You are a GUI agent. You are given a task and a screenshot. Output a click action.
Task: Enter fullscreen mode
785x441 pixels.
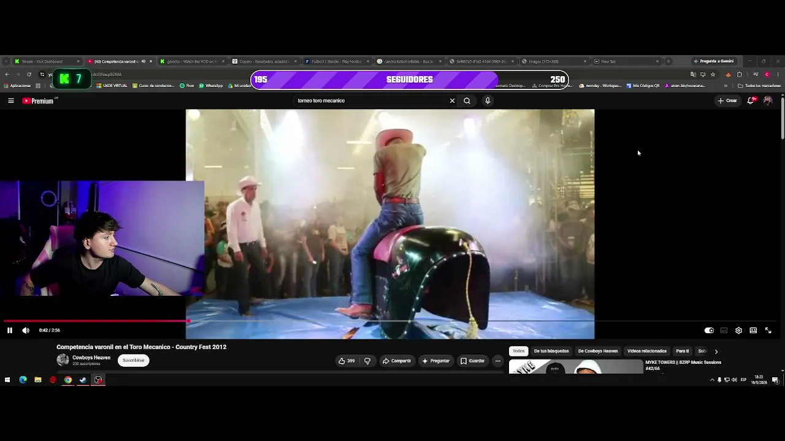pos(768,331)
